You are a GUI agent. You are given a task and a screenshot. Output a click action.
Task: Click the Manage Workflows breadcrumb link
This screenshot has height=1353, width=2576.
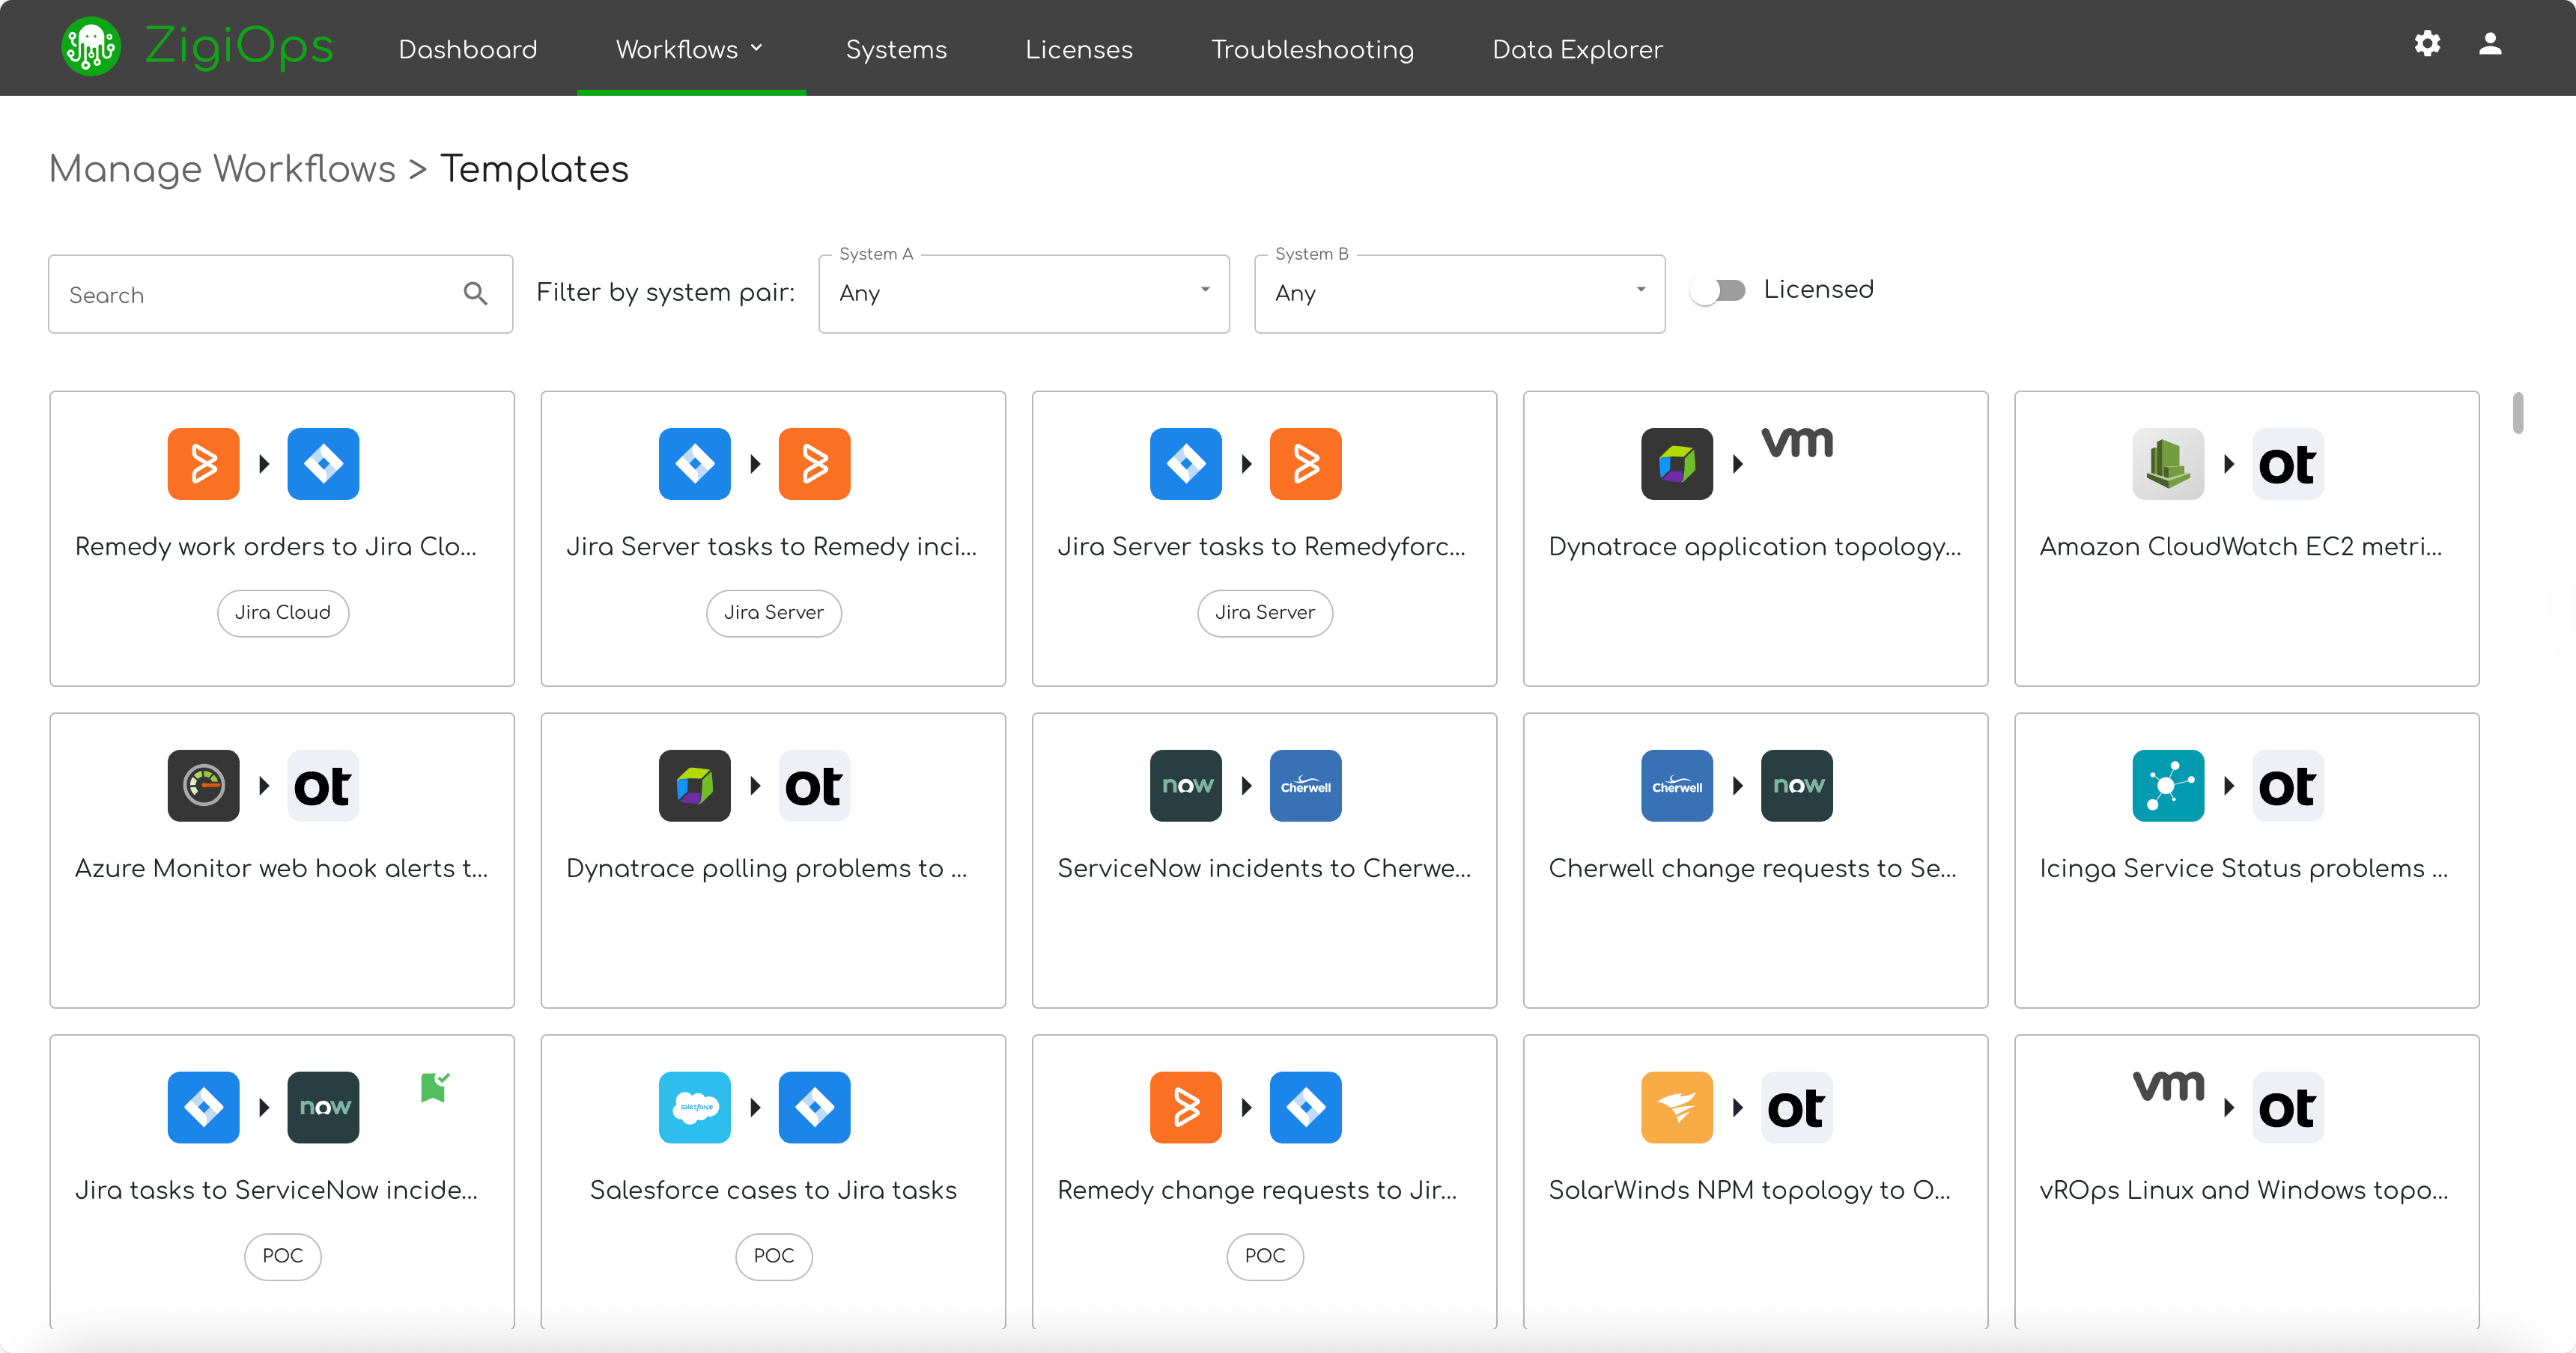click(222, 169)
